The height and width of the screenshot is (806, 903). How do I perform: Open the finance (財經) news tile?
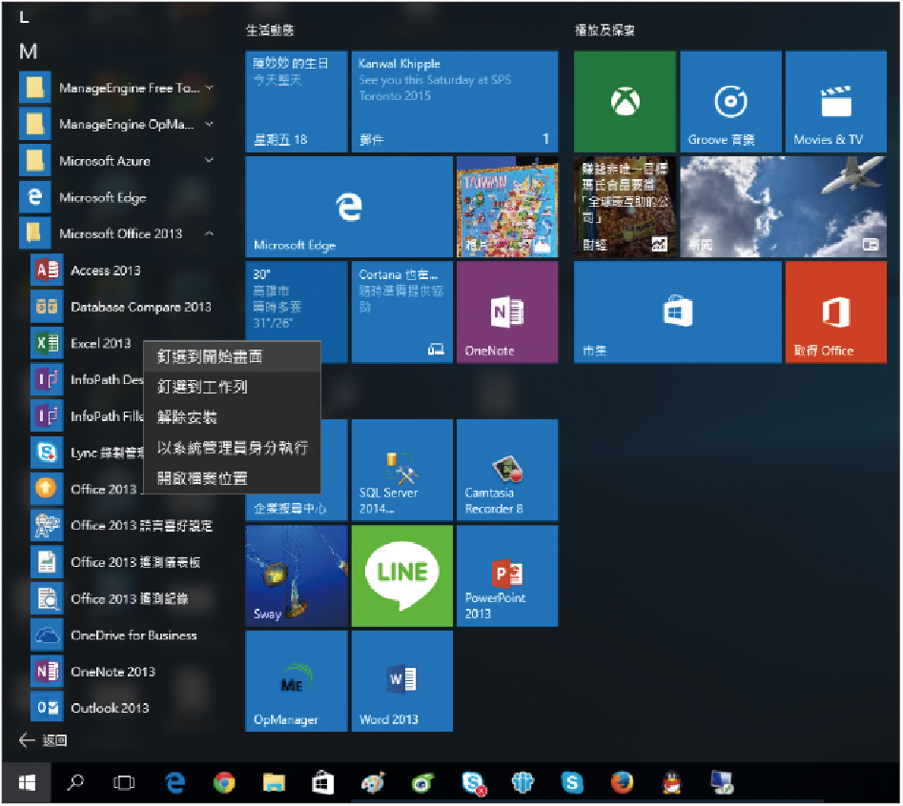[x=625, y=207]
